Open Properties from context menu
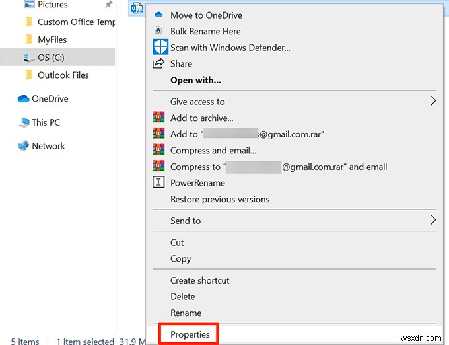Screen dimensions: 449x345 [190, 334]
